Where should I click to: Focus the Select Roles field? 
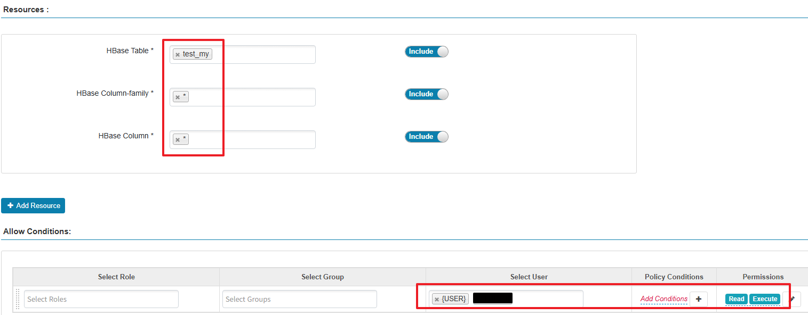click(101, 299)
